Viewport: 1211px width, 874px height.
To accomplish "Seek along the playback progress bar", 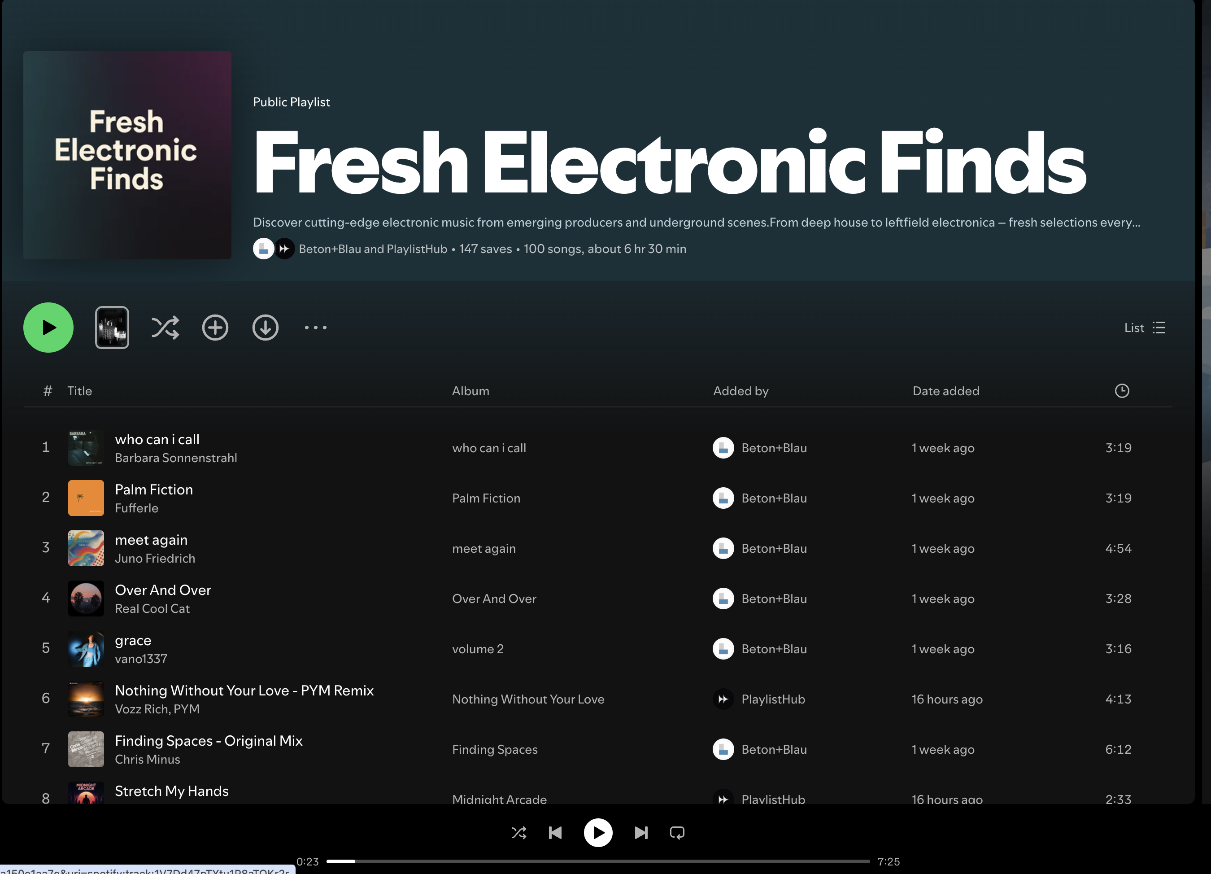I will (598, 861).
